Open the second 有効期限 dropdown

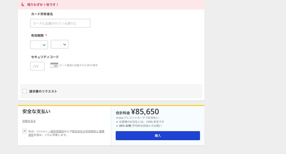coord(60,44)
